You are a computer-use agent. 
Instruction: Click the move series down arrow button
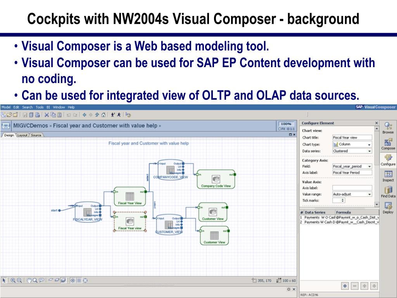374,286
